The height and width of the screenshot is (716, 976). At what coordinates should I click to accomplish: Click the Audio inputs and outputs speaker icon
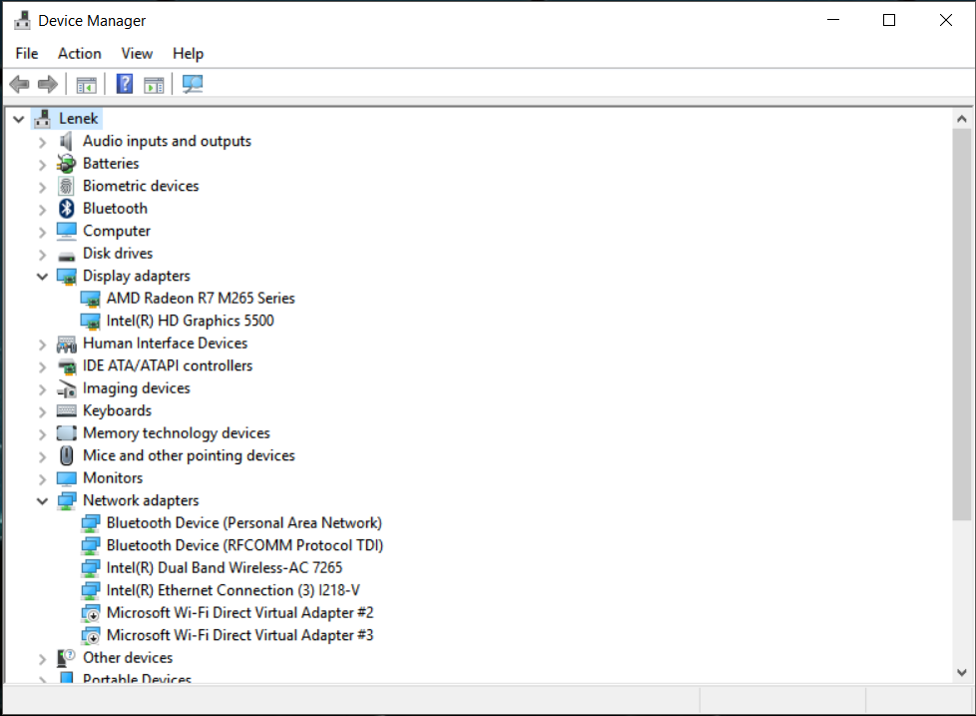point(66,142)
